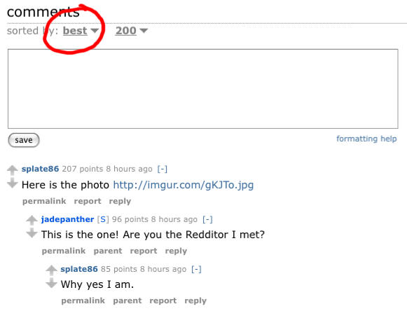Collapse splate86's 207-point comment thread
Screen dimensions: 407x311
coord(163,169)
